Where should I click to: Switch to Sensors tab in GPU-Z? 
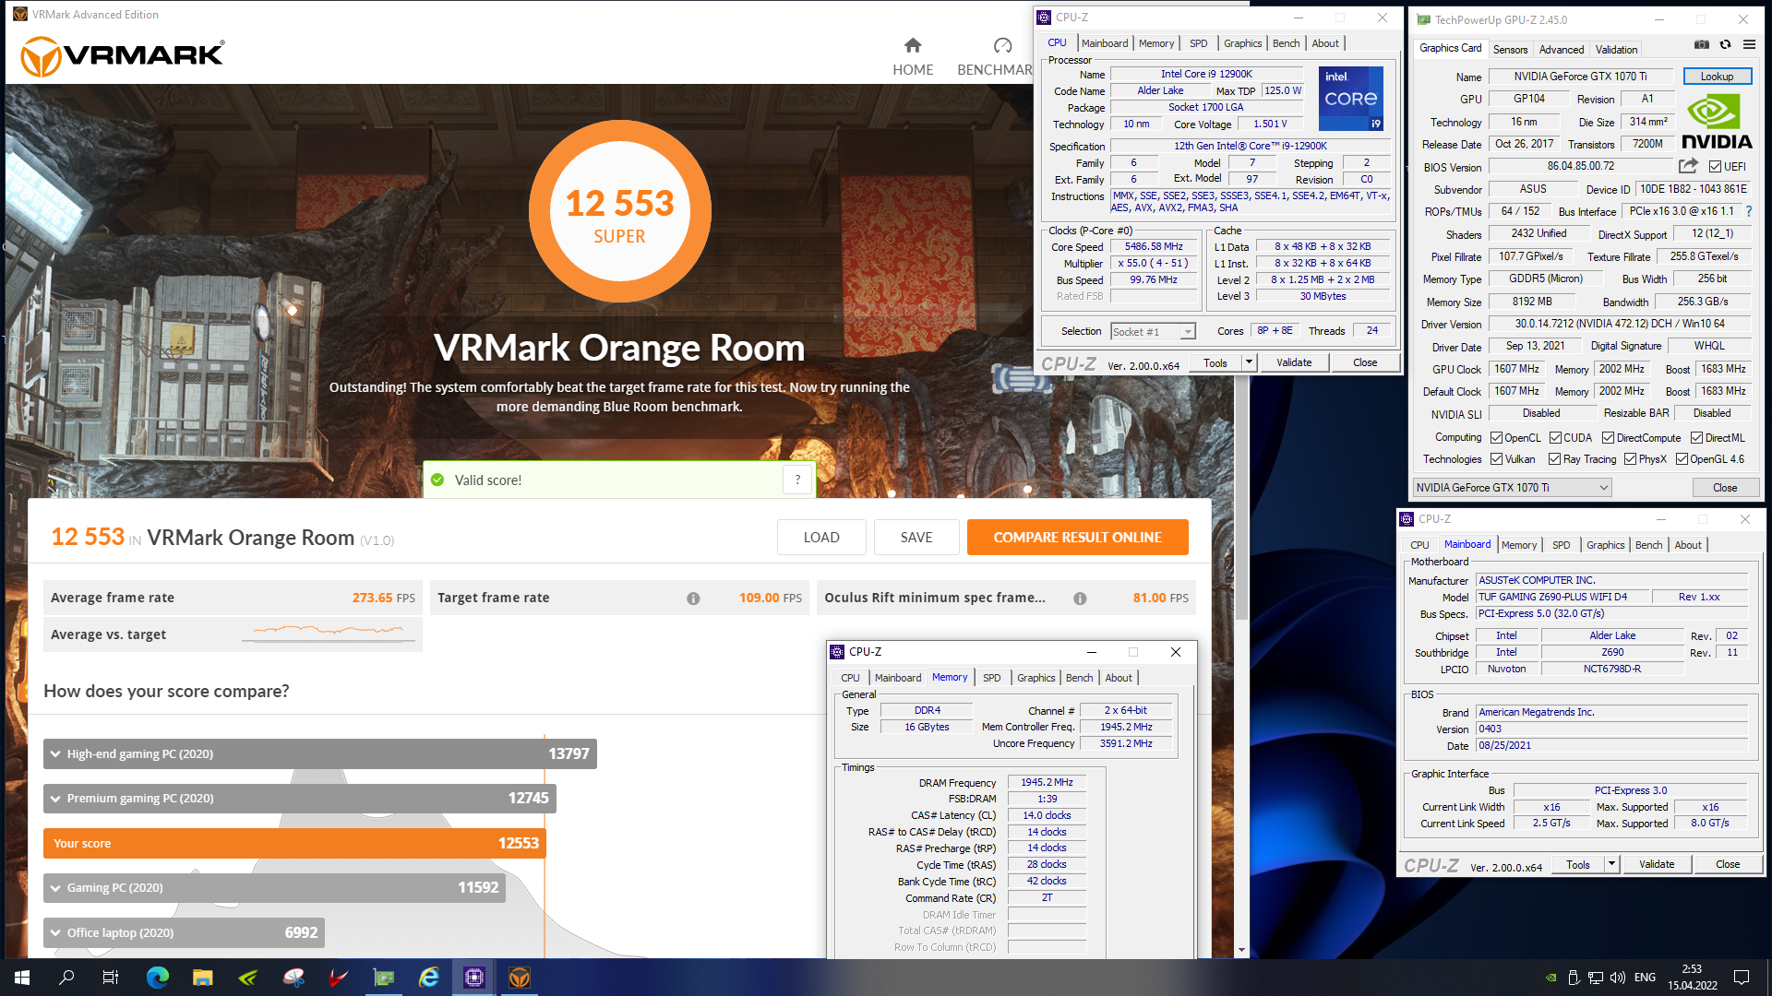coord(1510,50)
